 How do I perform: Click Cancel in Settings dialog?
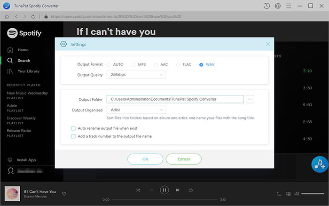(184, 159)
